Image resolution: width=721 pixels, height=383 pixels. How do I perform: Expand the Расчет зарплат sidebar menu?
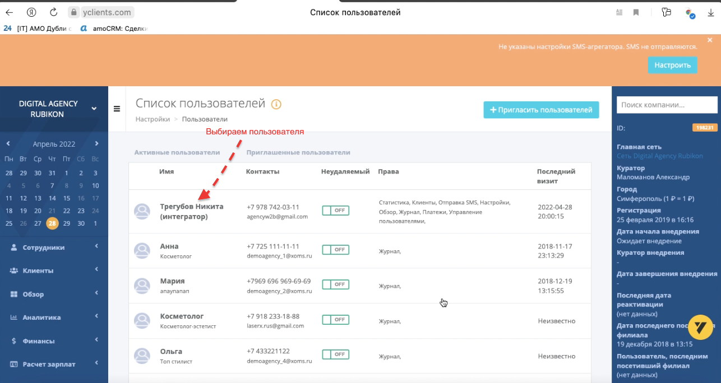pyautogui.click(x=54, y=364)
